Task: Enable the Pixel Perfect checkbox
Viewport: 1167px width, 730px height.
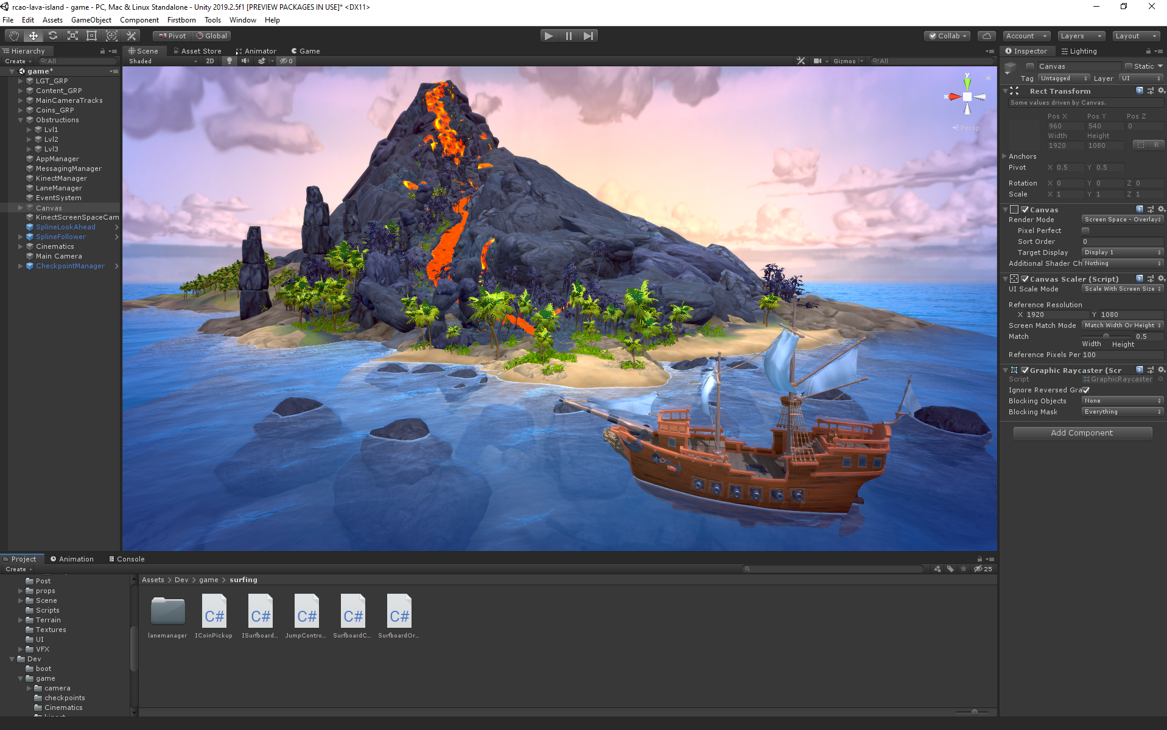Action: 1085,231
